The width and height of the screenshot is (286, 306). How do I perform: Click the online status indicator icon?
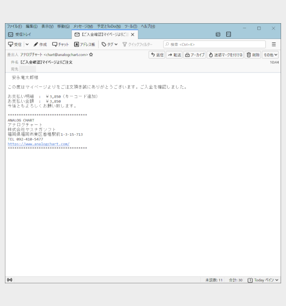[x=9, y=280]
